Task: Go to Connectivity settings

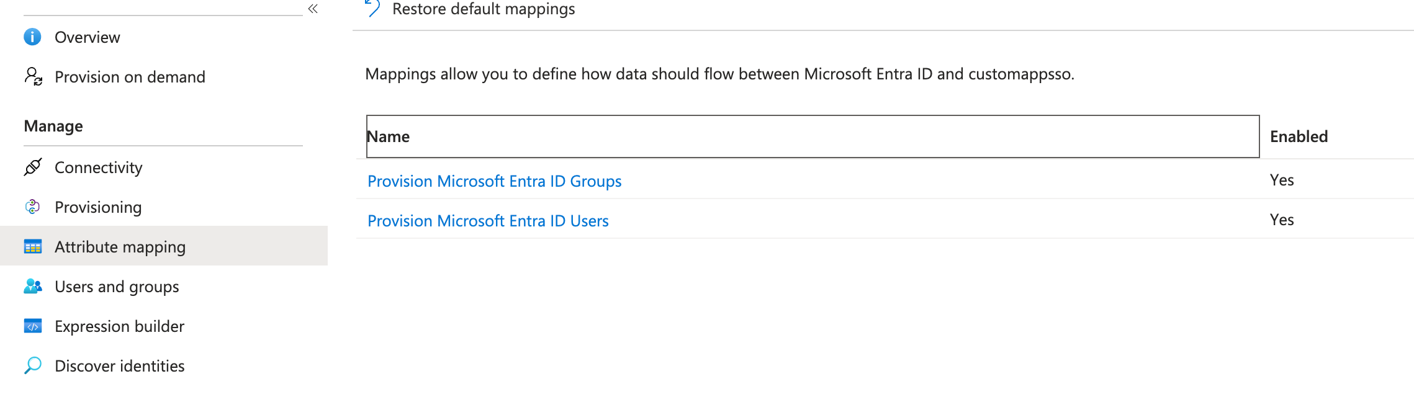Action: pos(98,167)
